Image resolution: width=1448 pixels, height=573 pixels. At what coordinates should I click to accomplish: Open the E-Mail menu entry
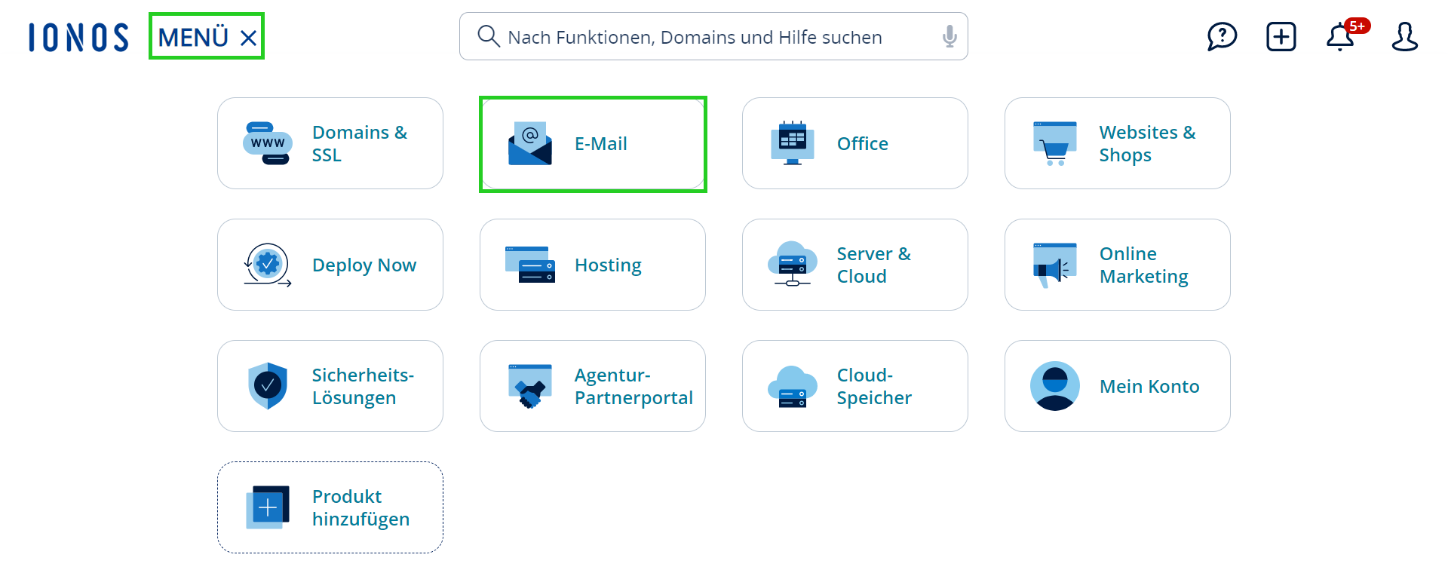[593, 143]
